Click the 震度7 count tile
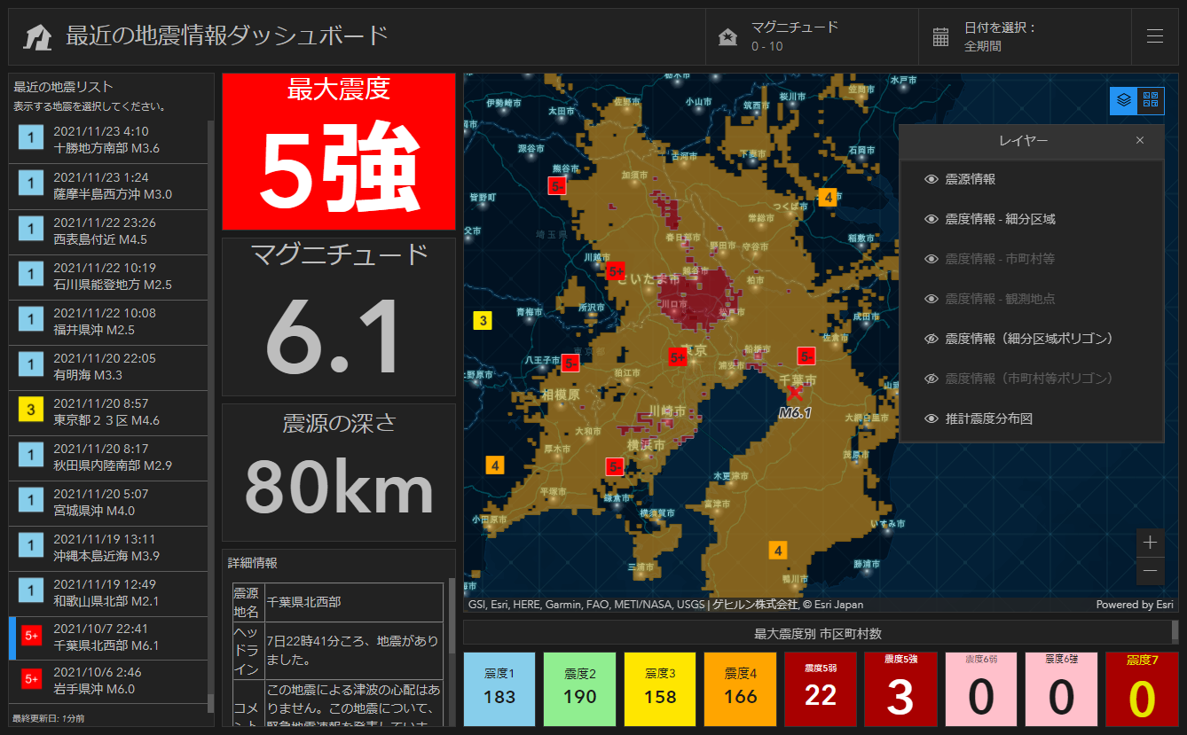Screen dimensions: 1187x735 [x=1142, y=689]
